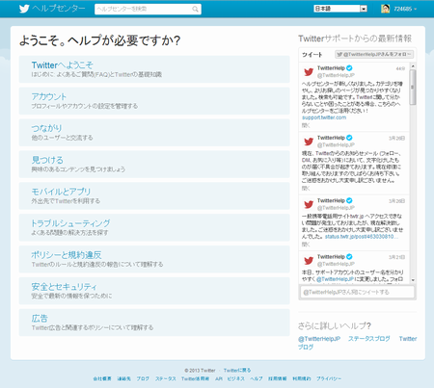
Task: Click the 44分 tweet timestamp
Action: (x=400, y=68)
